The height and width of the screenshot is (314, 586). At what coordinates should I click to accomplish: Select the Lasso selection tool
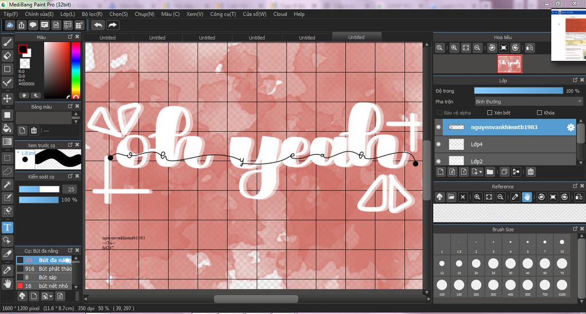click(x=7, y=172)
